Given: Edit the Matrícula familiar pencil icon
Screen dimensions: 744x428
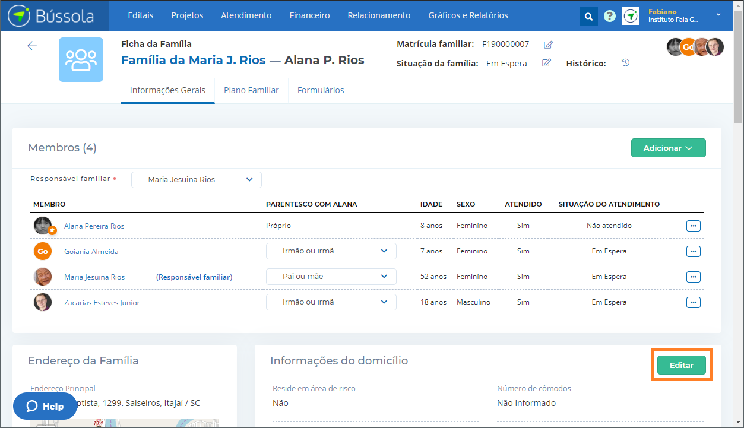Looking at the screenshot, I should (548, 45).
